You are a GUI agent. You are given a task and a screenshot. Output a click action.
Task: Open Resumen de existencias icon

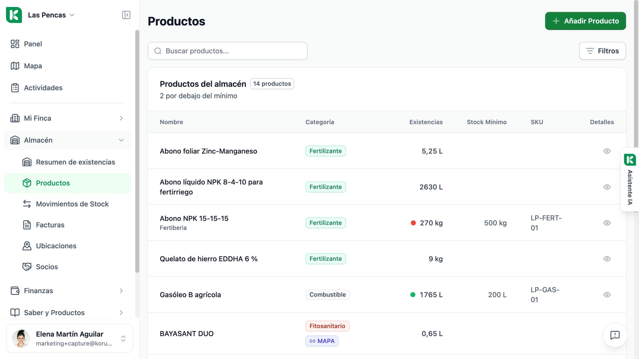coord(27,162)
